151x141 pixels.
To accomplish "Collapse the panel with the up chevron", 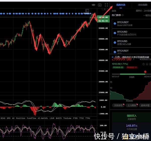I will (x=105, y=9).
